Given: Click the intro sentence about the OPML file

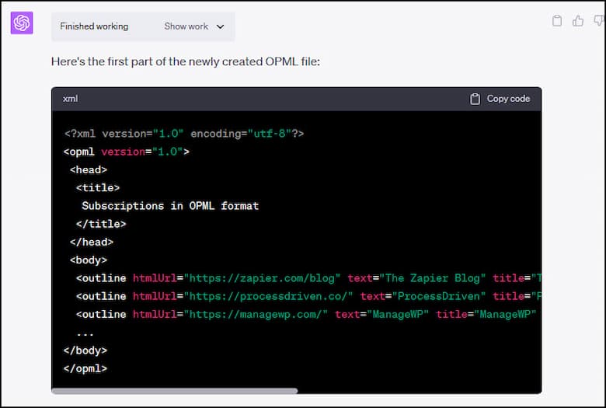Looking at the screenshot, I should click(185, 61).
